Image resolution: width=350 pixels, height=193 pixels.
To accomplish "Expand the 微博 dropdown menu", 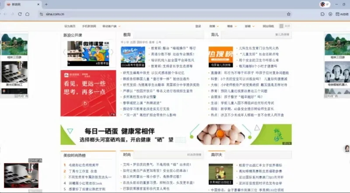I will point(214,26).
